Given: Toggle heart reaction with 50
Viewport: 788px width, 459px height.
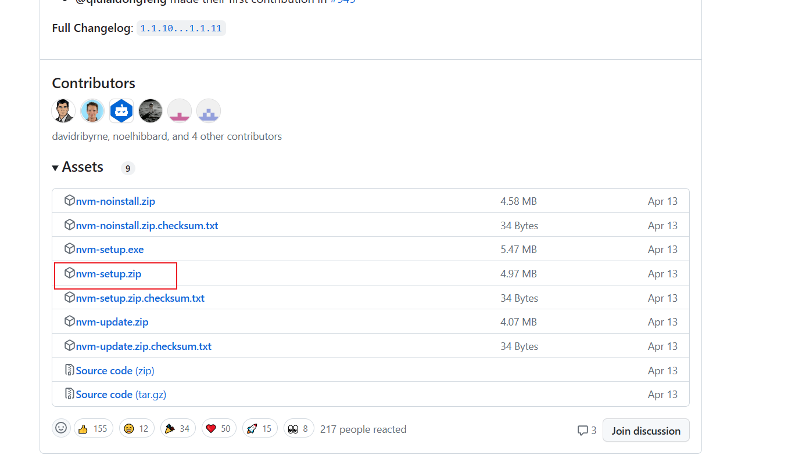Looking at the screenshot, I should coord(219,429).
